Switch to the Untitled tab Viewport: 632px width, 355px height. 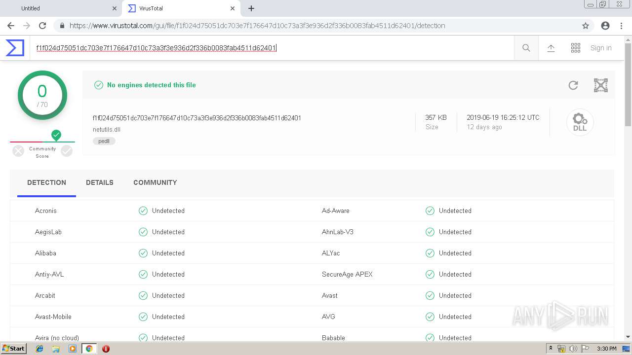click(x=62, y=8)
